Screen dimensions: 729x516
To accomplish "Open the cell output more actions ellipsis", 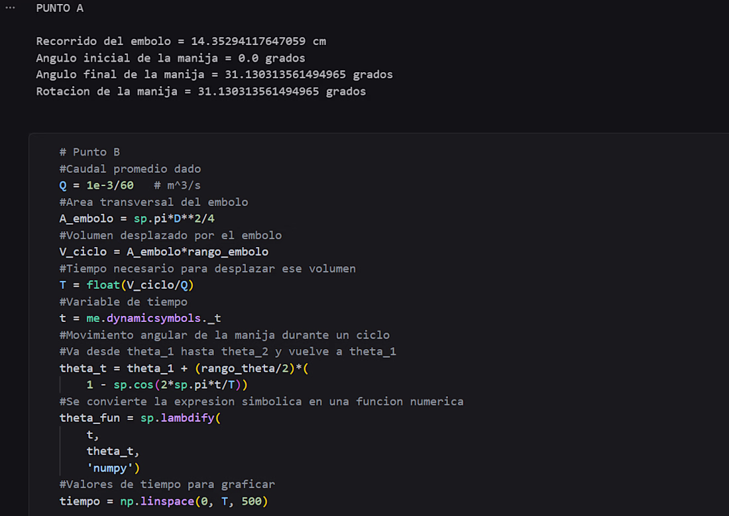I will click(10, 8).
